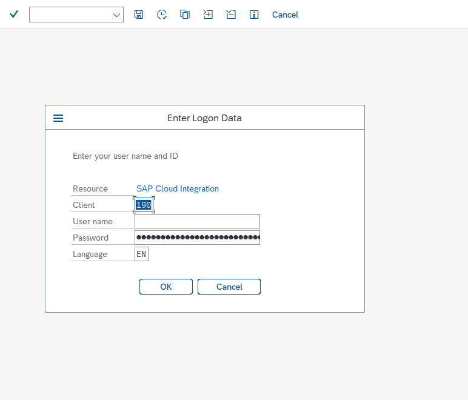Open the information icon in toolbar
This screenshot has height=400, width=468.
pyautogui.click(x=254, y=15)
